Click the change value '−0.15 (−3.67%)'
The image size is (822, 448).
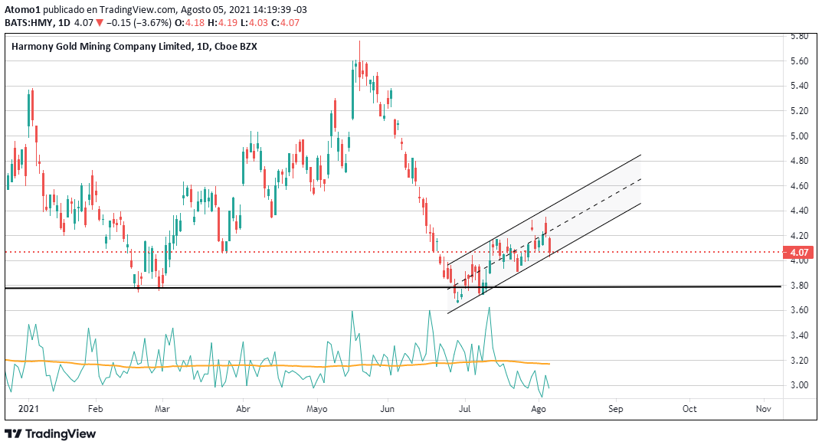coord(139,22)
